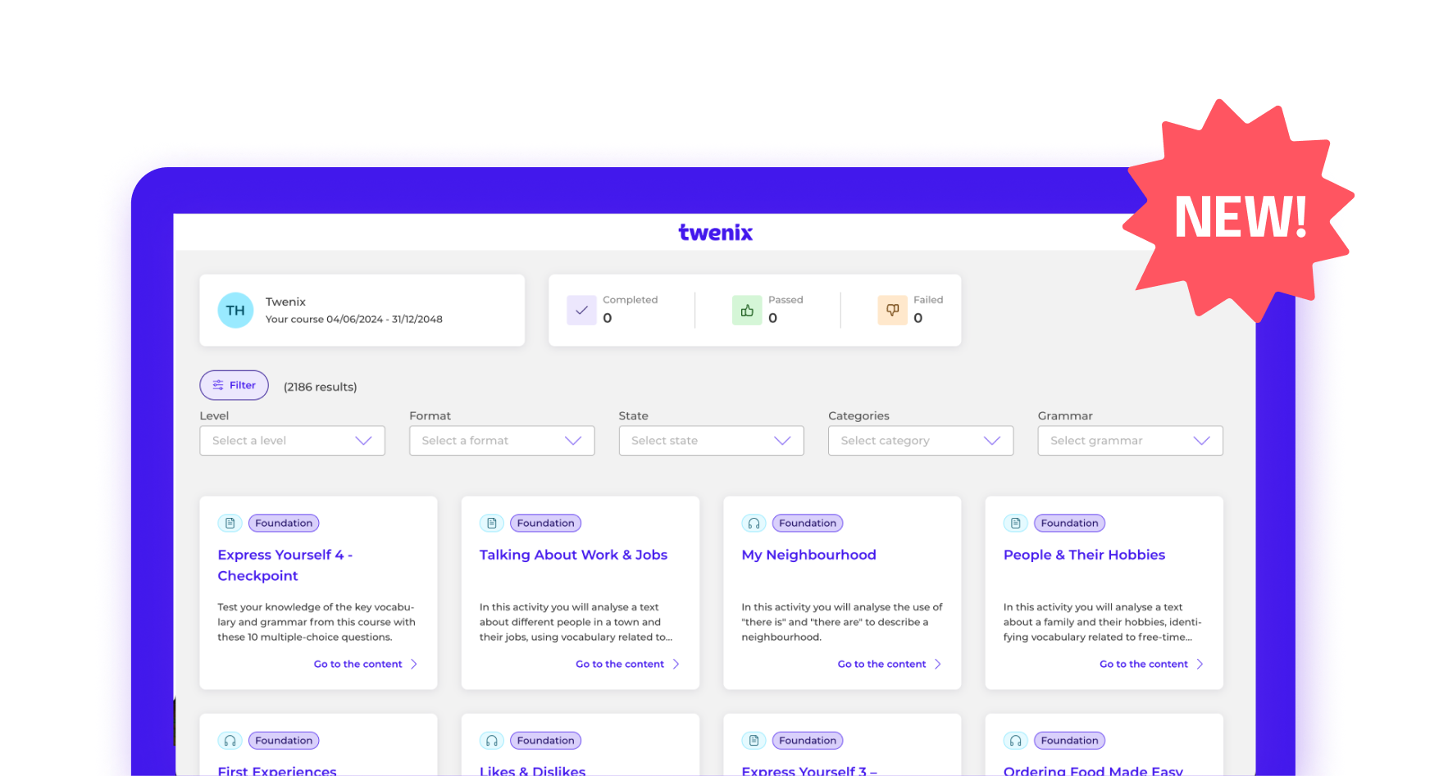Go to the content of Express Yourself 4
The height and width of the screenshot is (776, 1439).
pyautogui.click(x=358, y=665)
